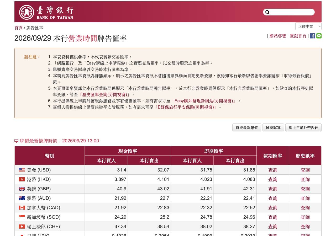Open USD 歷史匯率 查詢 link
The width and height of the screenshot is (336, 236).
[305, 170]
